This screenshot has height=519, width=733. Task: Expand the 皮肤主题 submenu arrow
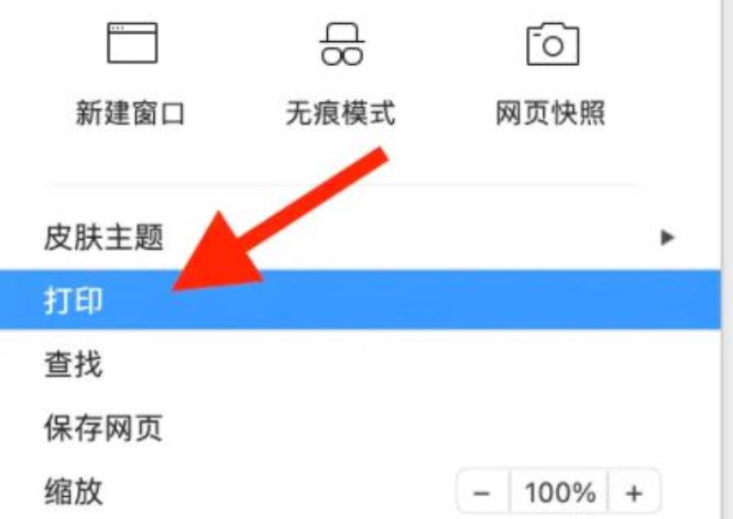coord(667,237)
